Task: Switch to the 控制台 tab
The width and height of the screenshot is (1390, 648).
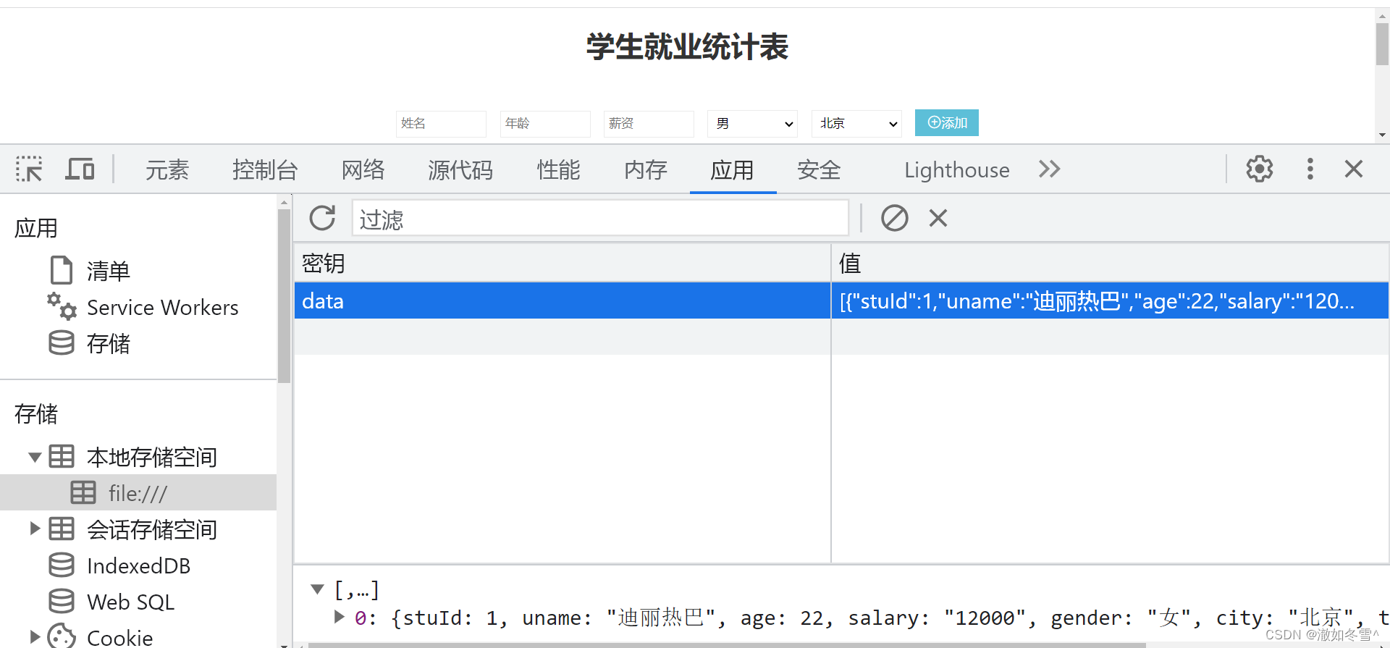Action: tap(265, 170)
